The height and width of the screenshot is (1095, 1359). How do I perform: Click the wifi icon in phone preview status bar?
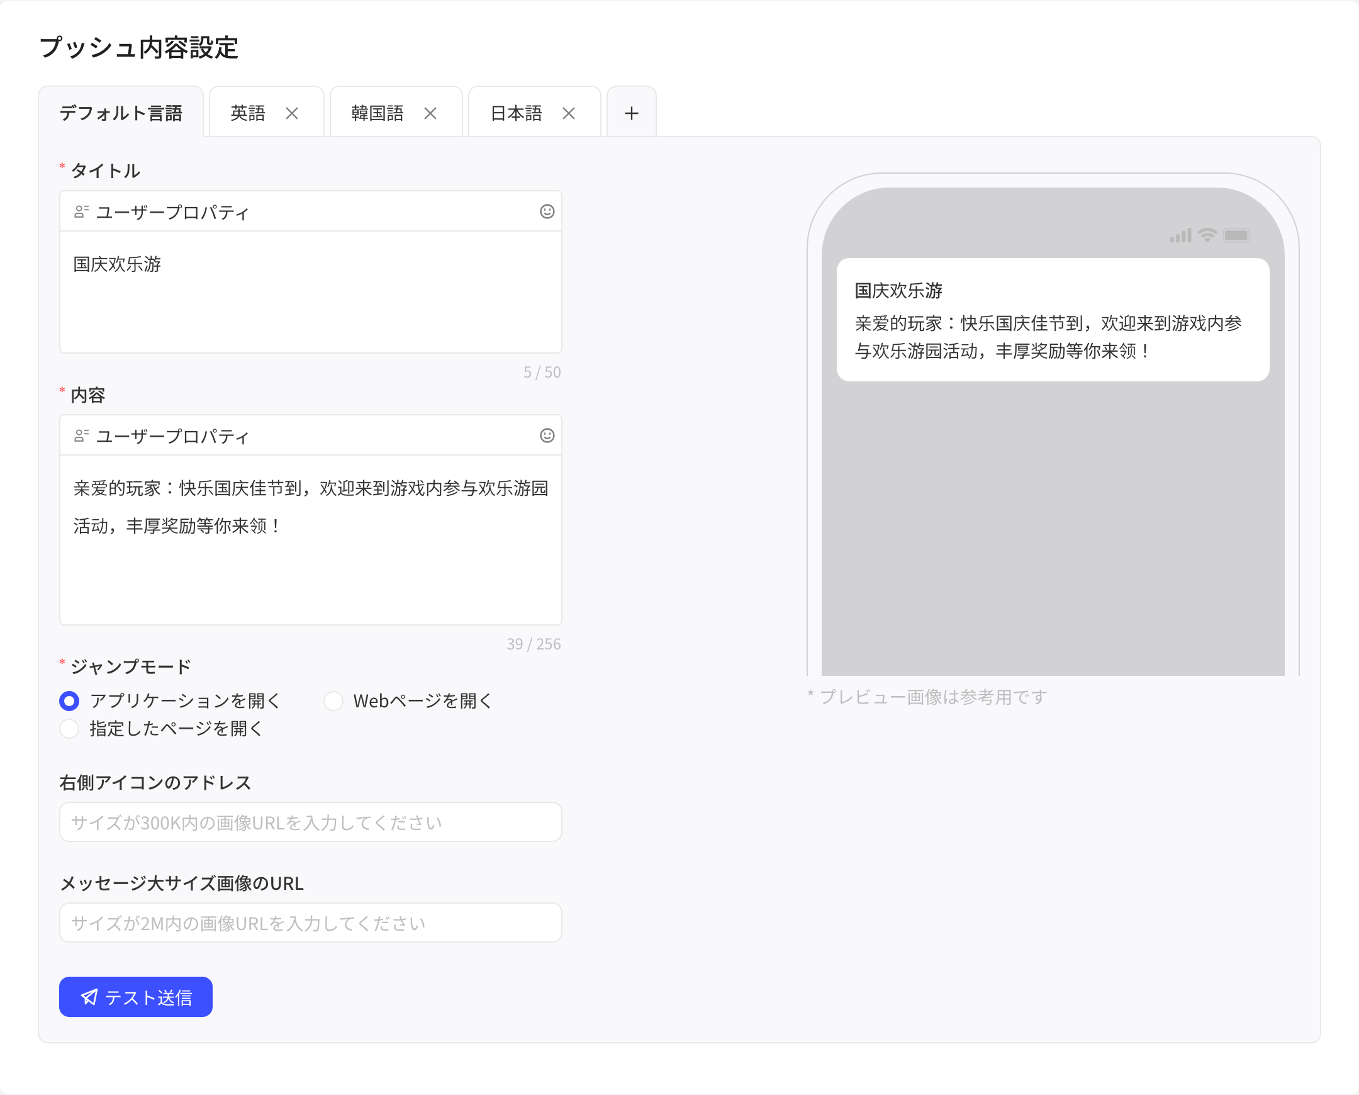[x=1207, y=235]
